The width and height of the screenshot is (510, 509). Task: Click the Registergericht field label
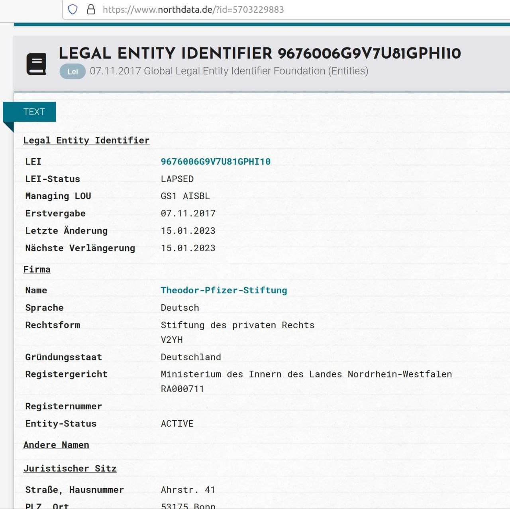pos(67,374)
